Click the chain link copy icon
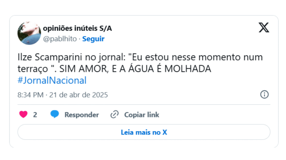 114,114
